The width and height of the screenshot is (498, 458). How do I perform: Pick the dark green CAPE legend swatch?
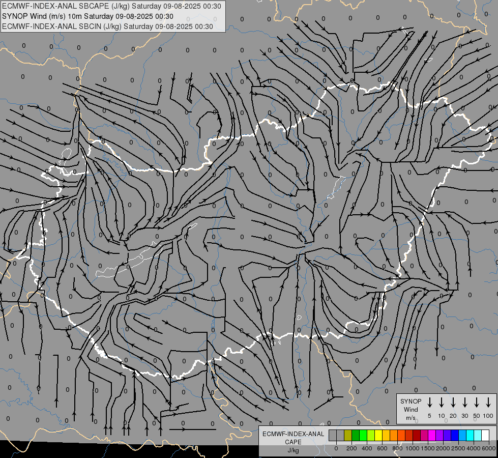pos(356,436)
